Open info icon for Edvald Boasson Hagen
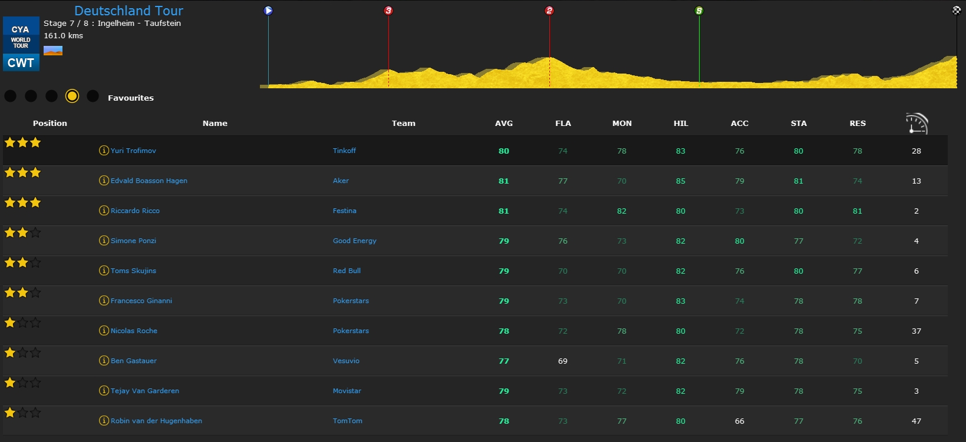 (104, 181)
